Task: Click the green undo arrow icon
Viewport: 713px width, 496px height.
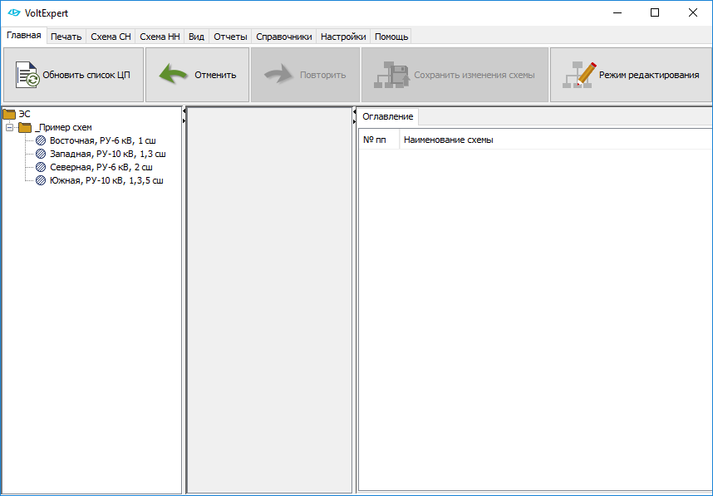Action: pos(173,74)
